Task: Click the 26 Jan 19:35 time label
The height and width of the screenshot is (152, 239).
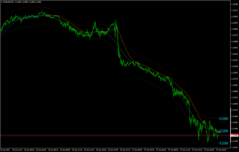Action: tap(113, 150)
